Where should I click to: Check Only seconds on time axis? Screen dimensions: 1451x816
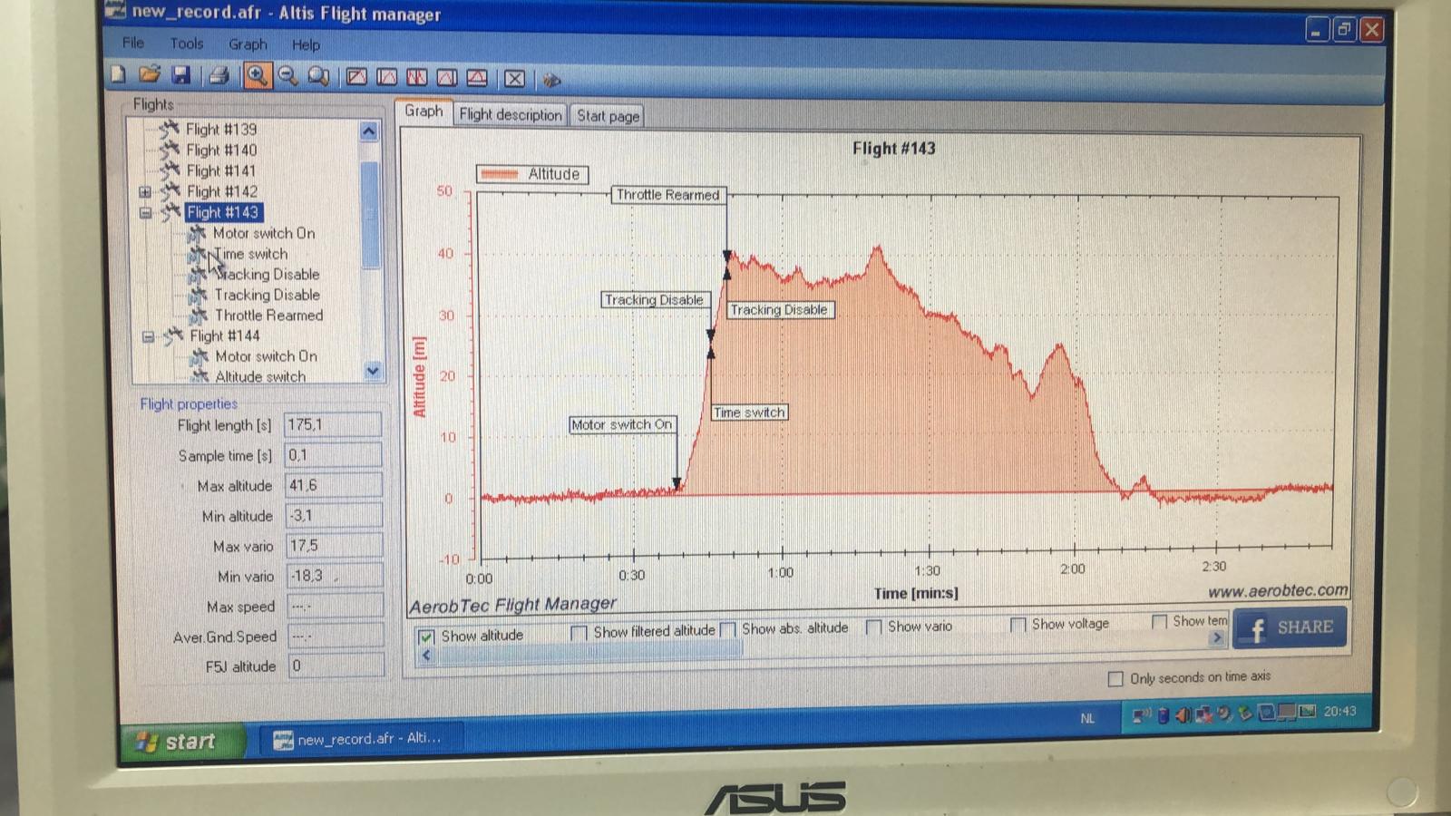click(x=1115, y=678)
